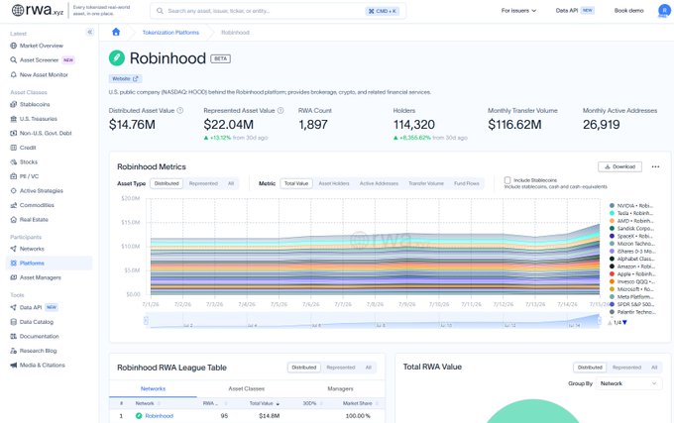Click the Book demo button

pos(628,10)
